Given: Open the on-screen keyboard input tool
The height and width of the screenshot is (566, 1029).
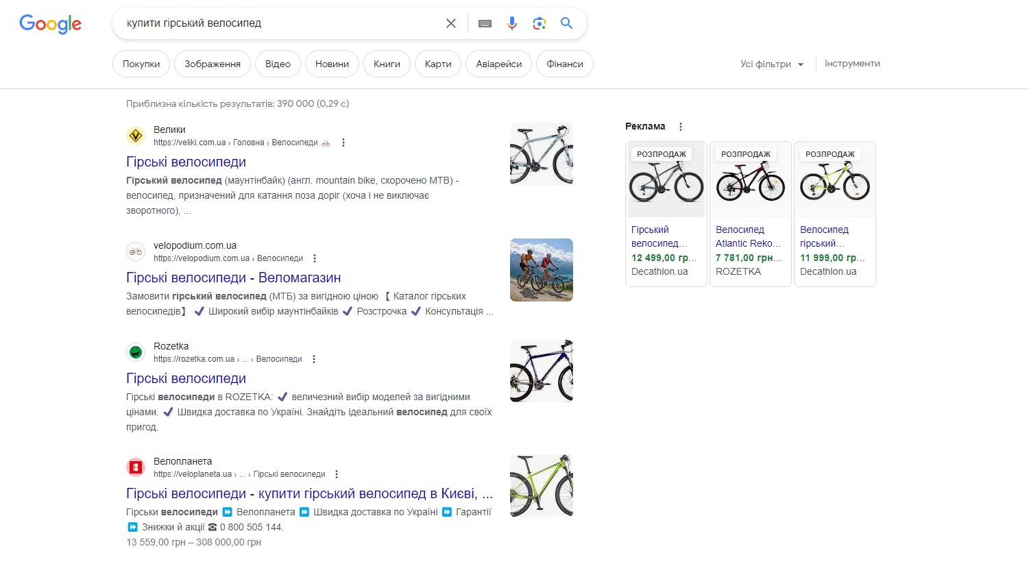Looking at the screenshot, I should point(485,23).
